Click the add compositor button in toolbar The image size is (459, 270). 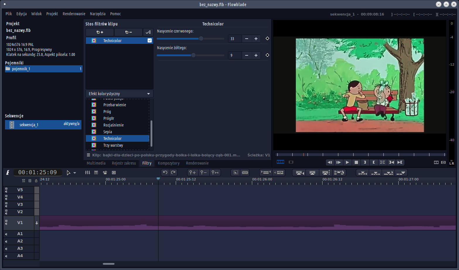(x=236, y=172)
